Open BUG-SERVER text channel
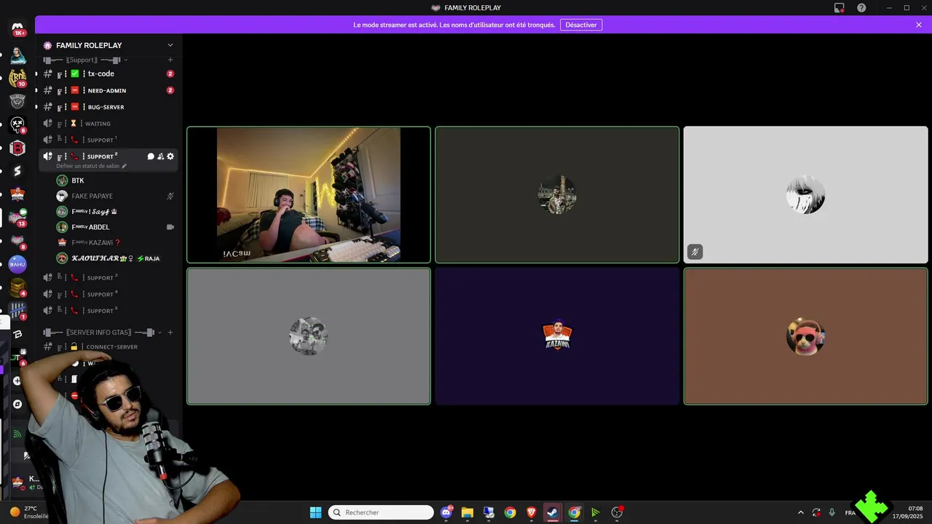This screenshot has width=932, height=524. pos(108,107)
